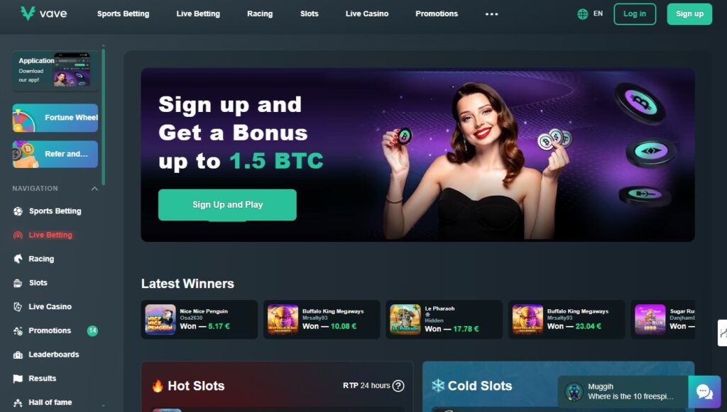Open Live Casino in top menu
The width and height of the screenshot is (727, 412).
coord(367,14)
